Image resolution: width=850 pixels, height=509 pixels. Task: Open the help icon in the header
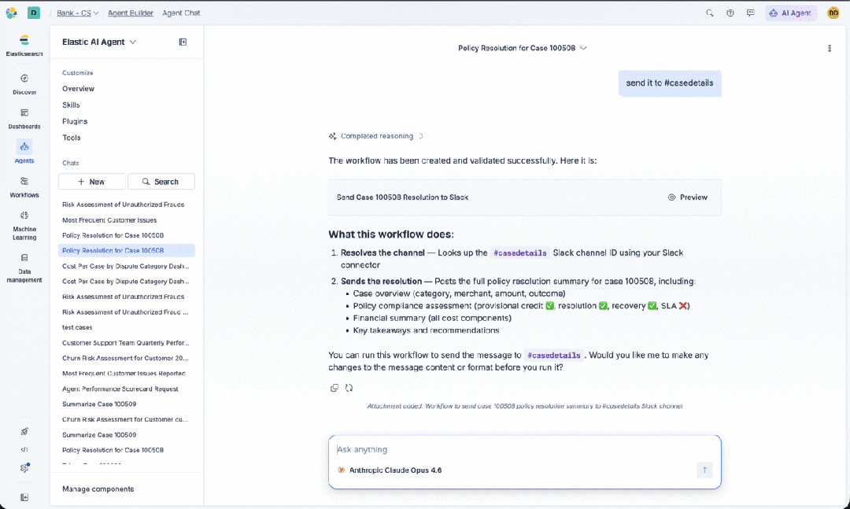coord(730,13)
